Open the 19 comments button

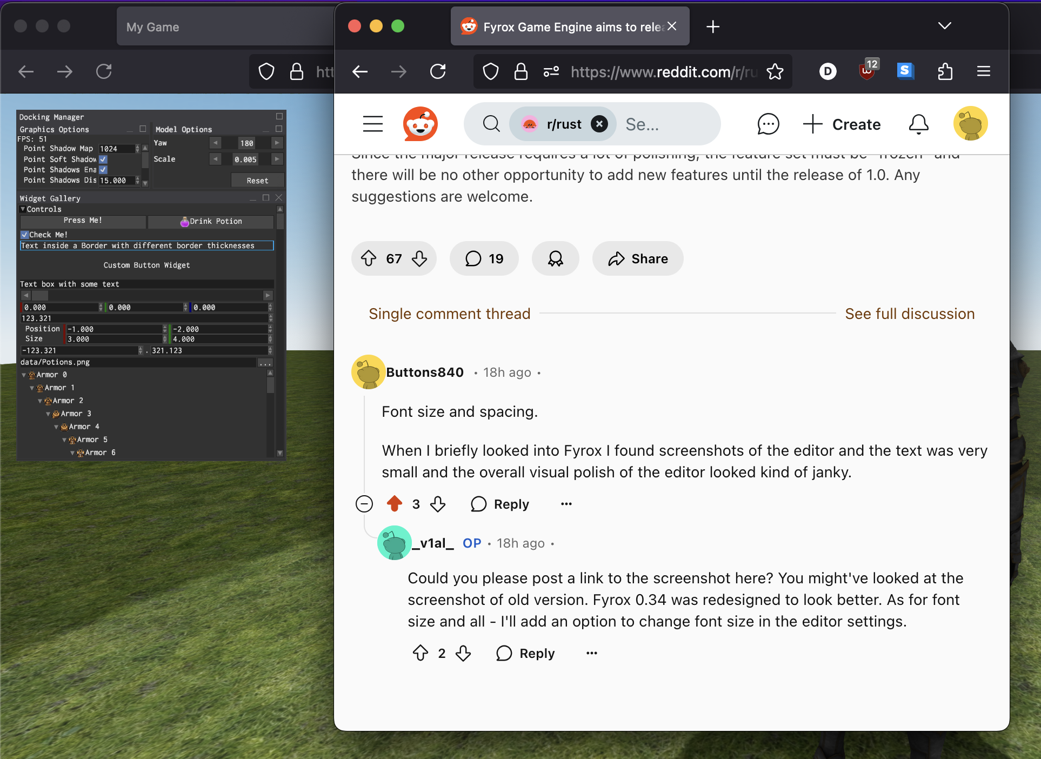tap(484, 258)
